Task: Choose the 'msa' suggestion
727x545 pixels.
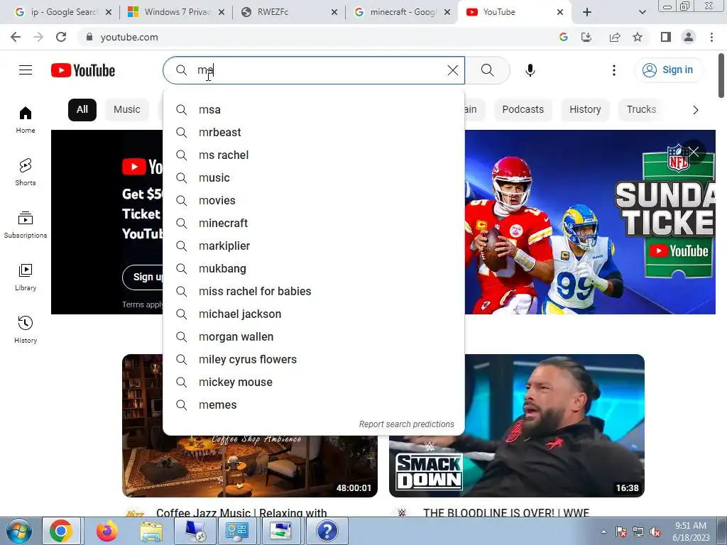Action: coord(313,110)
